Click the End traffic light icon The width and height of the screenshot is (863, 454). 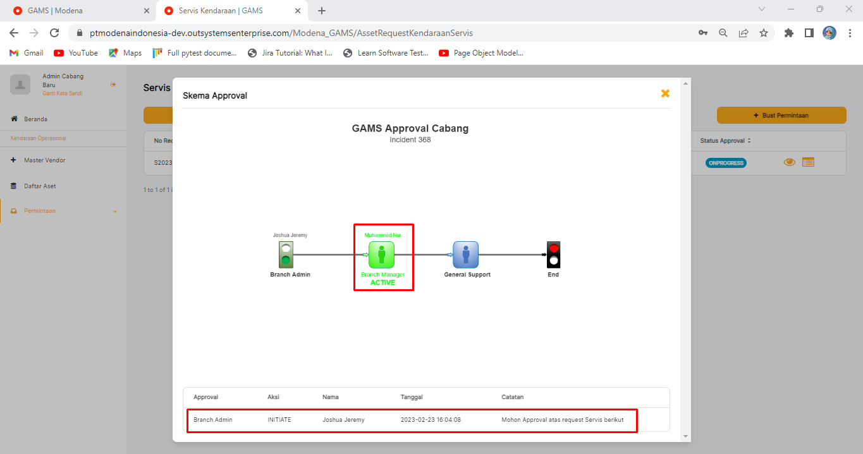tap(553, 254)
